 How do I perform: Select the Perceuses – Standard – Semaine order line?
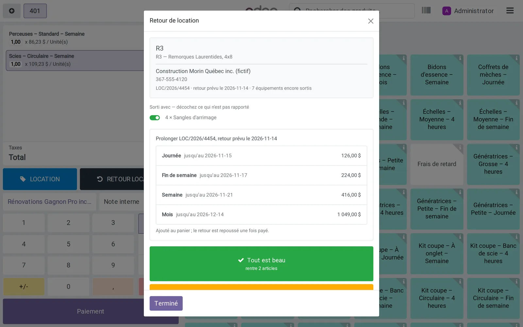75,38
